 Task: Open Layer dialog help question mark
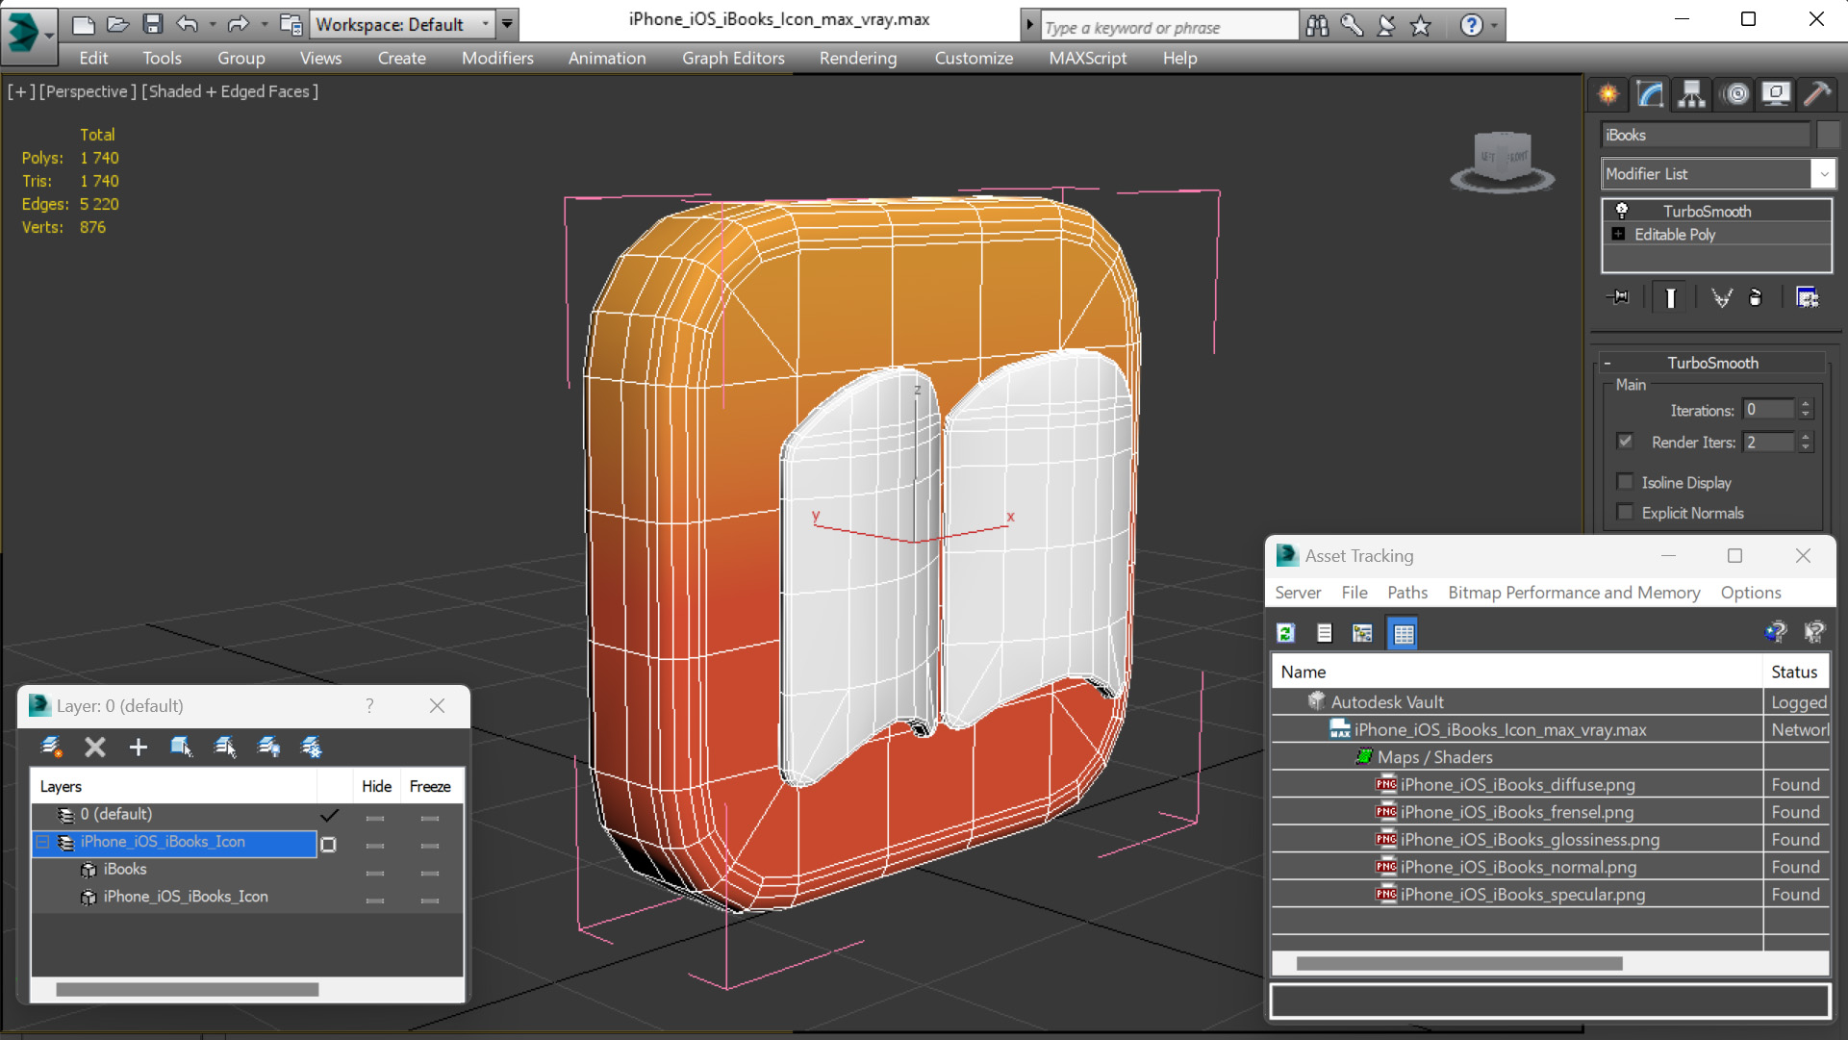tap(369, 705)
